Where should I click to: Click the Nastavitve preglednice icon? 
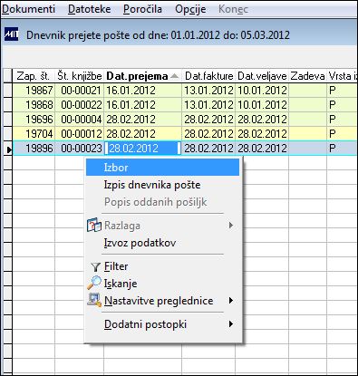(x=94, y=301)
